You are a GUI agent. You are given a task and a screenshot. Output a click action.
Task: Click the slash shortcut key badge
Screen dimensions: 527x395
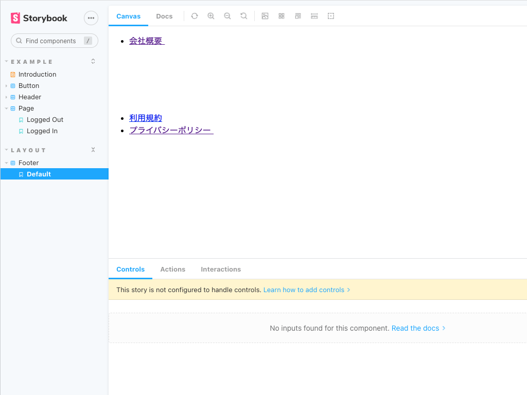pos(88,41)
